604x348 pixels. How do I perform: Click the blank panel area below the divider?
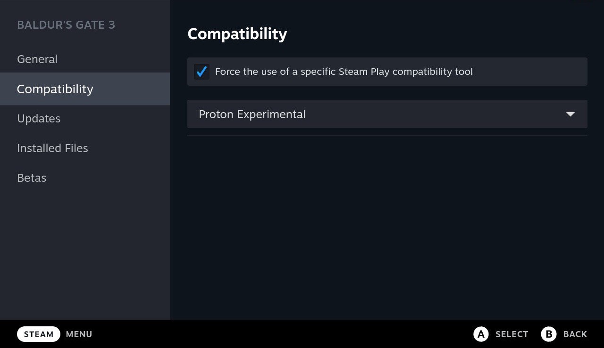pos(387,226)
